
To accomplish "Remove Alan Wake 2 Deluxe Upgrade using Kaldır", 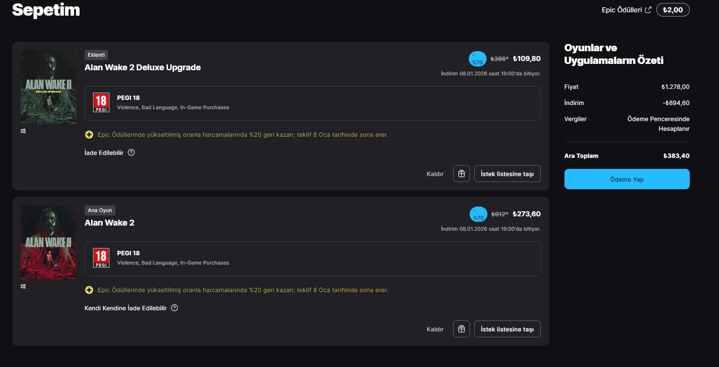I will coord(435,174).
